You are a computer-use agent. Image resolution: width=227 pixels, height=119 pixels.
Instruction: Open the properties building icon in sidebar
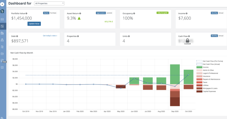click(x=3, y=33)
